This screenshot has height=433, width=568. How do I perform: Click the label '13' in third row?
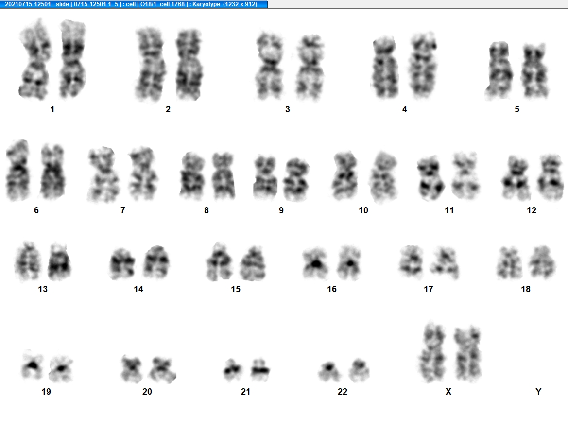tap(43, 289)
